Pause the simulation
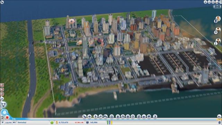The width and height of the screenshot is (222, 125). (x=2, y=123)
